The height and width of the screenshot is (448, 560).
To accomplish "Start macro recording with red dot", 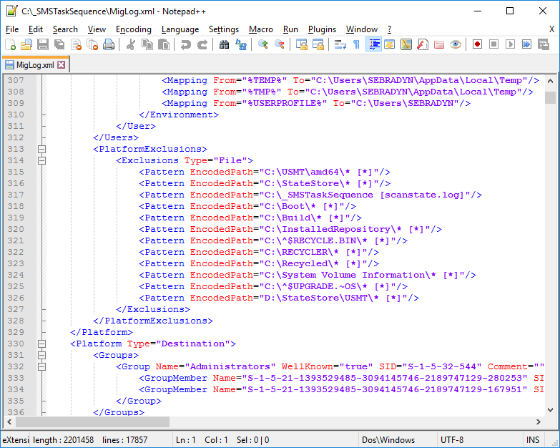I will pos(478,44).
